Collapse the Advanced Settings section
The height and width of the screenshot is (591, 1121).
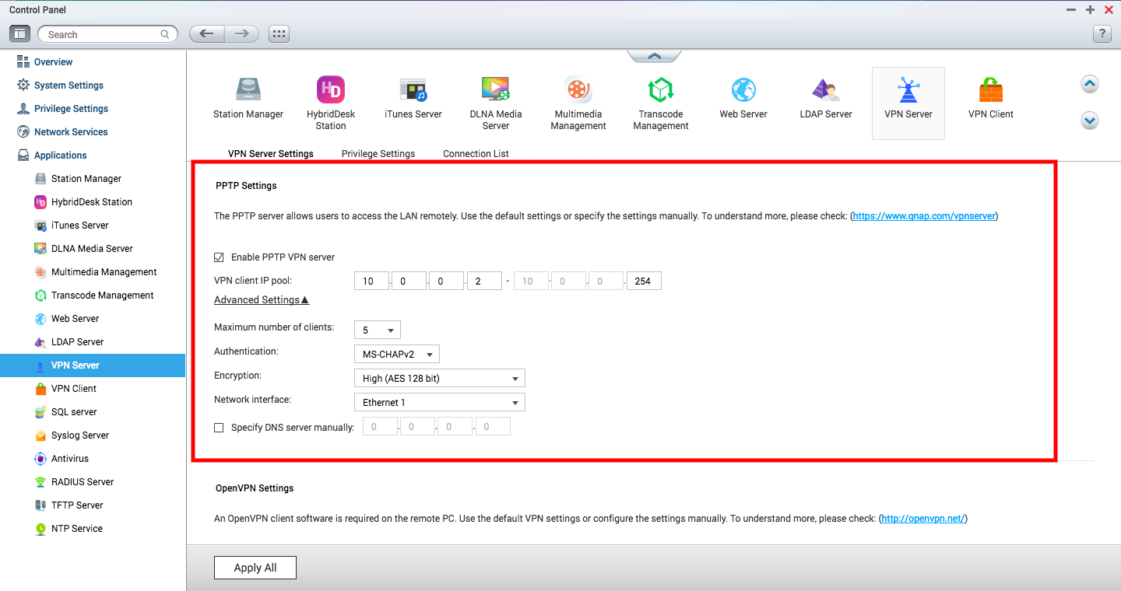pyautogui.click(x=262, y=300)
